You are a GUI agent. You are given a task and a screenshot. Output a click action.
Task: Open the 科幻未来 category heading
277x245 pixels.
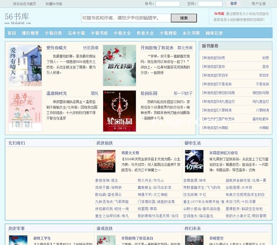tap(193, 228)
